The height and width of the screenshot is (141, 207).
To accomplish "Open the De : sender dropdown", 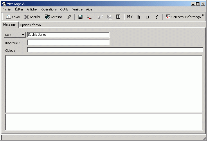I will 15,35.
